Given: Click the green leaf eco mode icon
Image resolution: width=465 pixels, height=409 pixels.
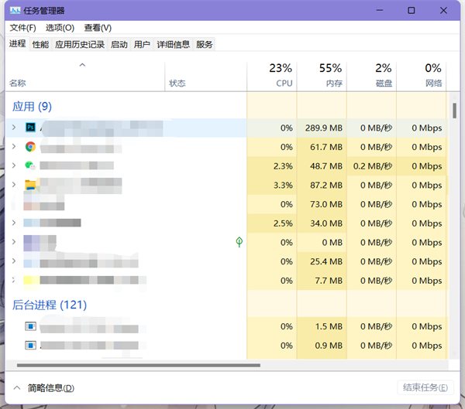Looking at the screenshot, I should coord(239,242).
